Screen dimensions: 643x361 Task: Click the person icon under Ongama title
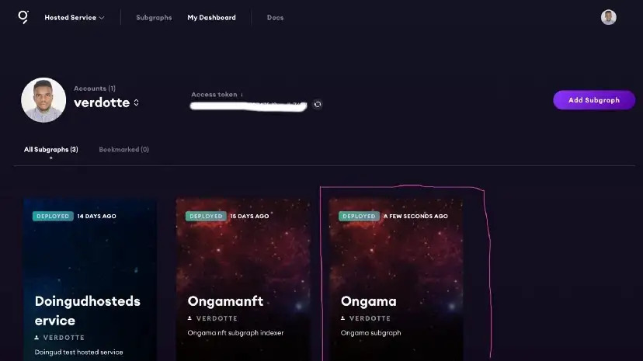click(x=342, y=318)
